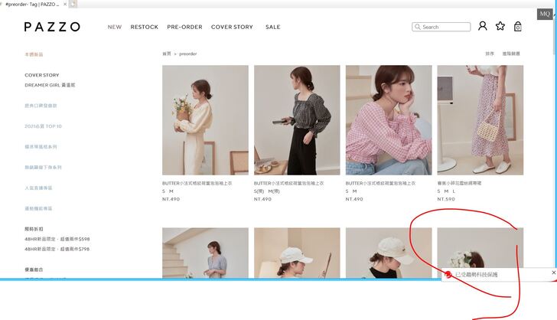557x320 pixels.
Task: Click the product title under the pink gingham blouse
Action: (380, 183)
